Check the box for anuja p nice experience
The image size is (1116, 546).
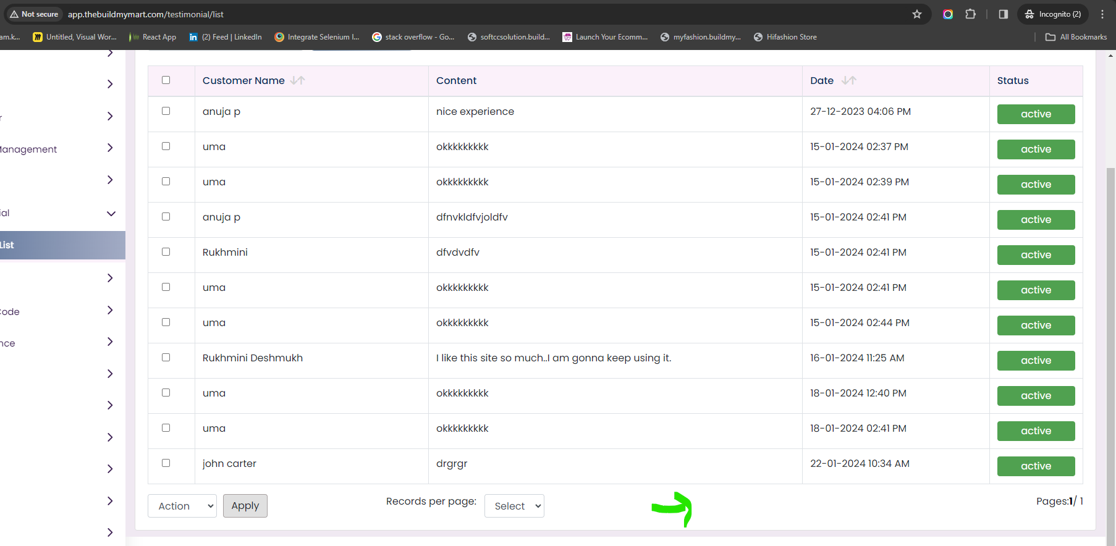[x=166, y=111]
